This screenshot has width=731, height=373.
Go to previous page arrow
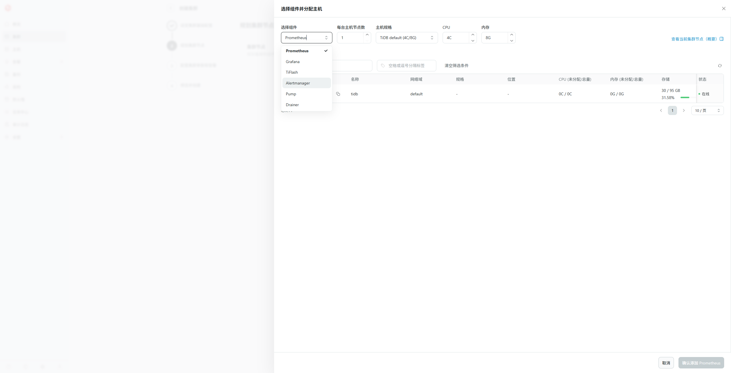(x=661, y=110)
